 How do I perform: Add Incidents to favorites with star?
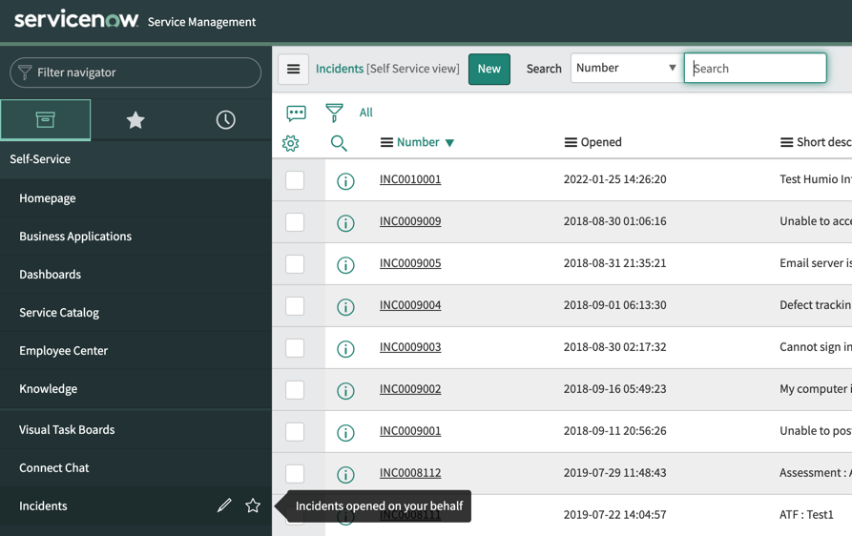coord(253,505)
